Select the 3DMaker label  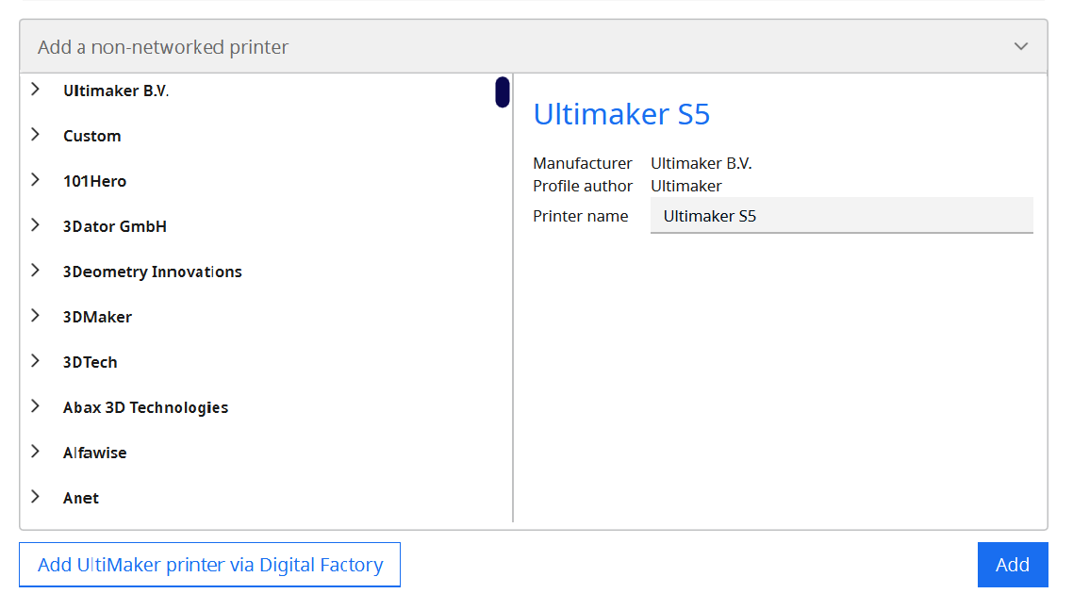(97, 317)
